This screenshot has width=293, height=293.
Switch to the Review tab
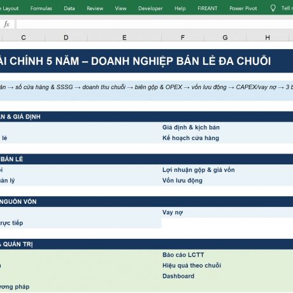(x=95, y=8)
